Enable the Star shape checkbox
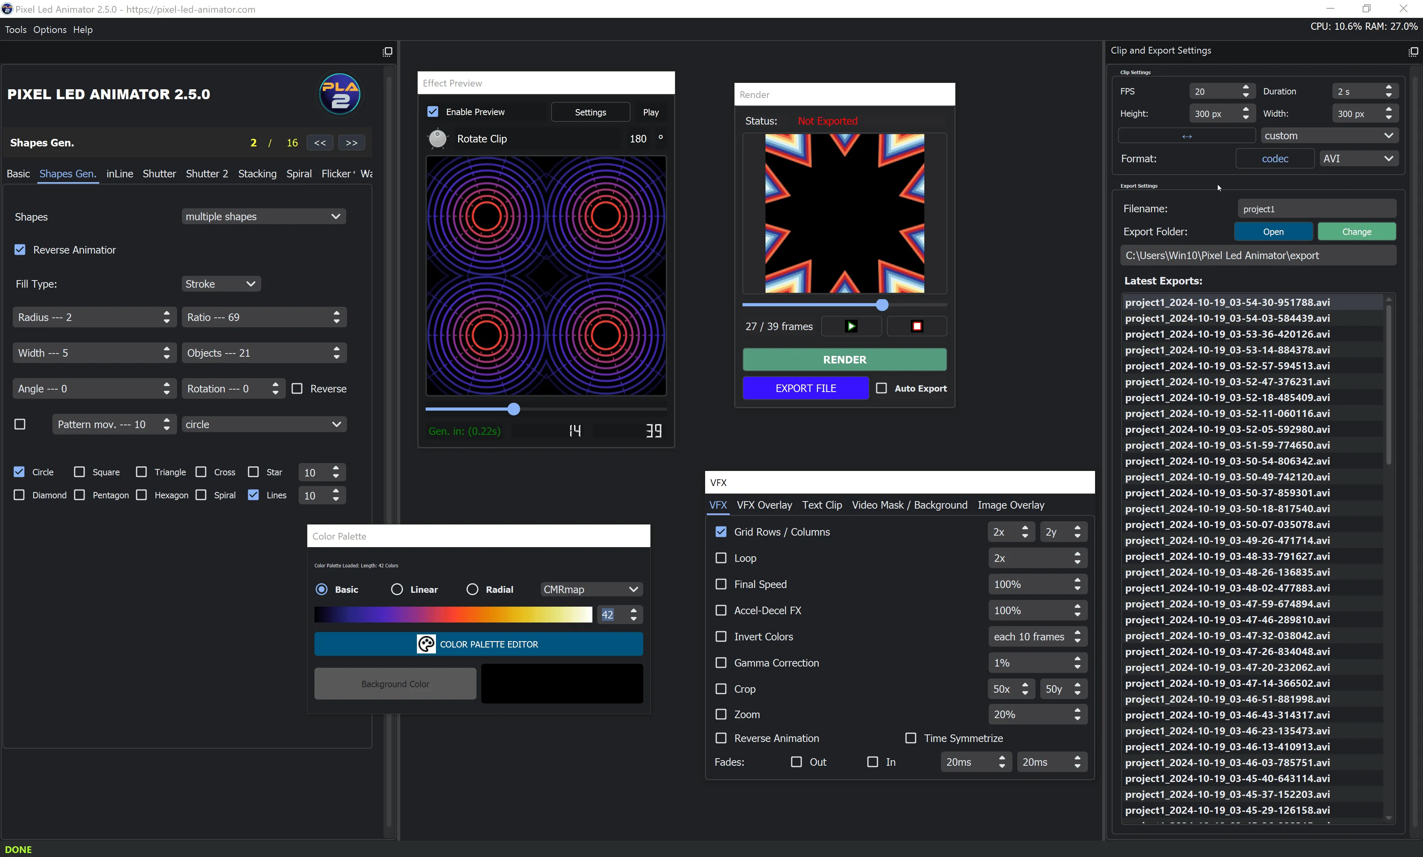The image size is (1423, 857). click(253, 471)
